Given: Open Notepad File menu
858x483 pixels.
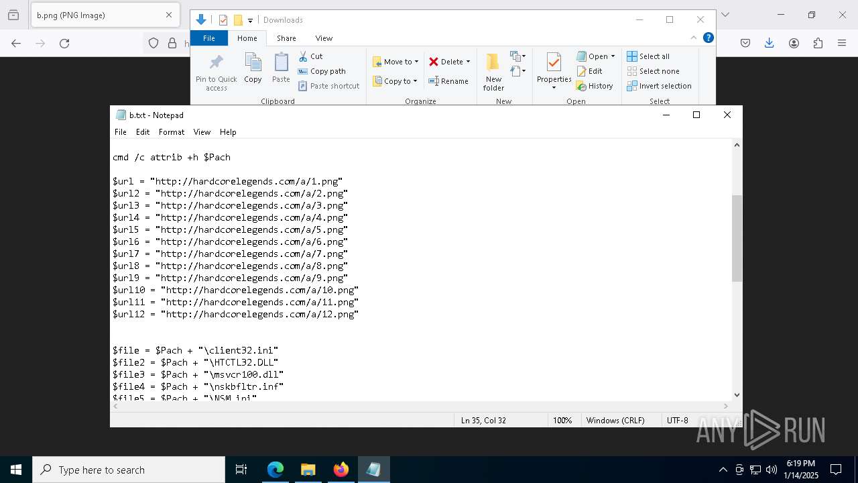Looking at the screenshot, I should [x=120, y=132].
